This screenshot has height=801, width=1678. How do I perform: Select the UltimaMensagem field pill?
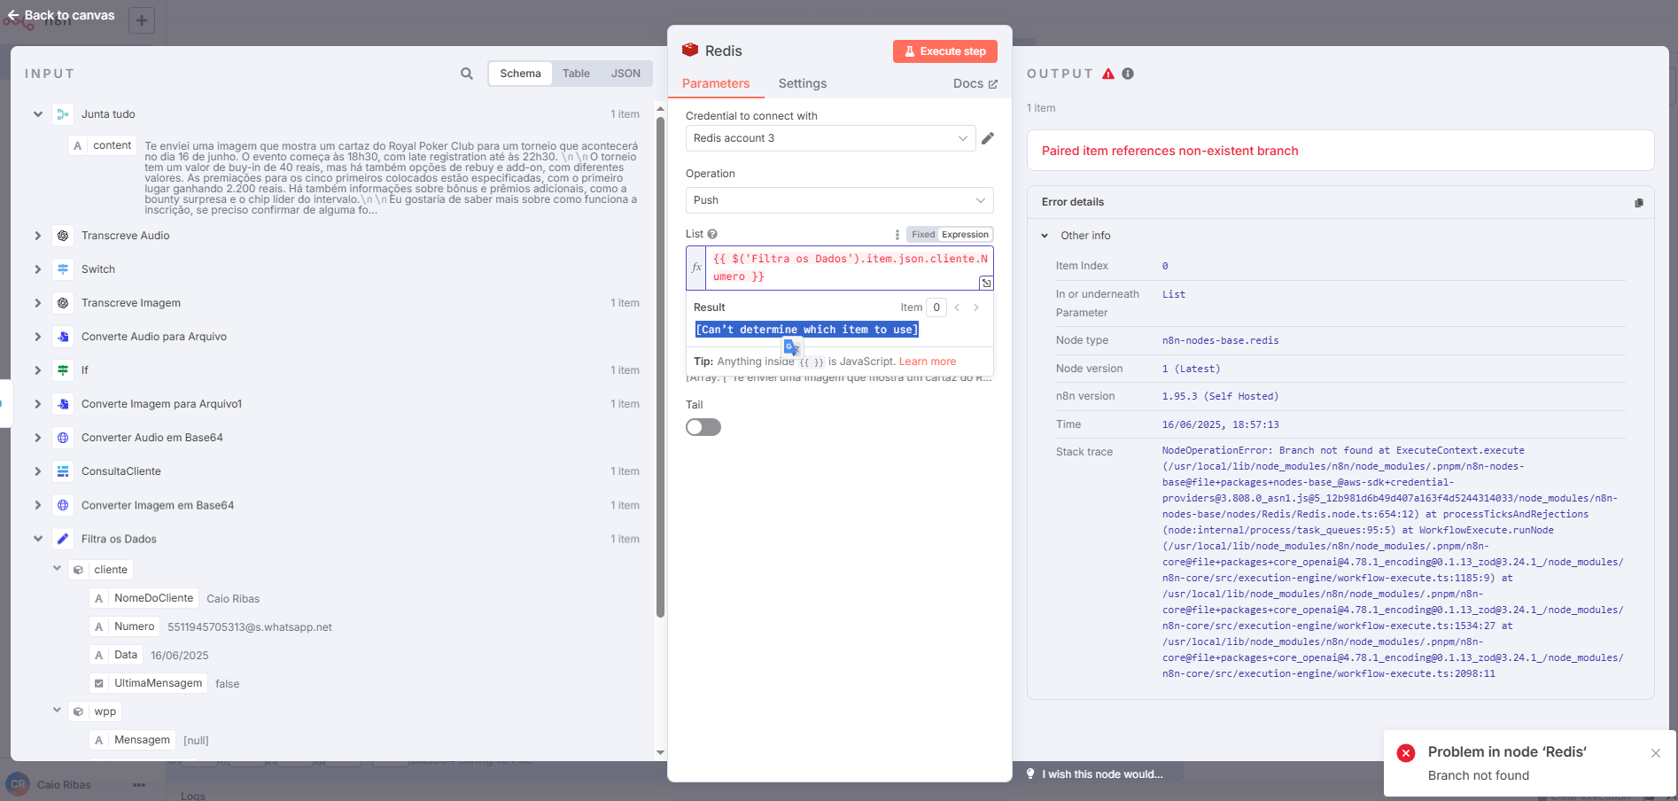click(149, 683)
